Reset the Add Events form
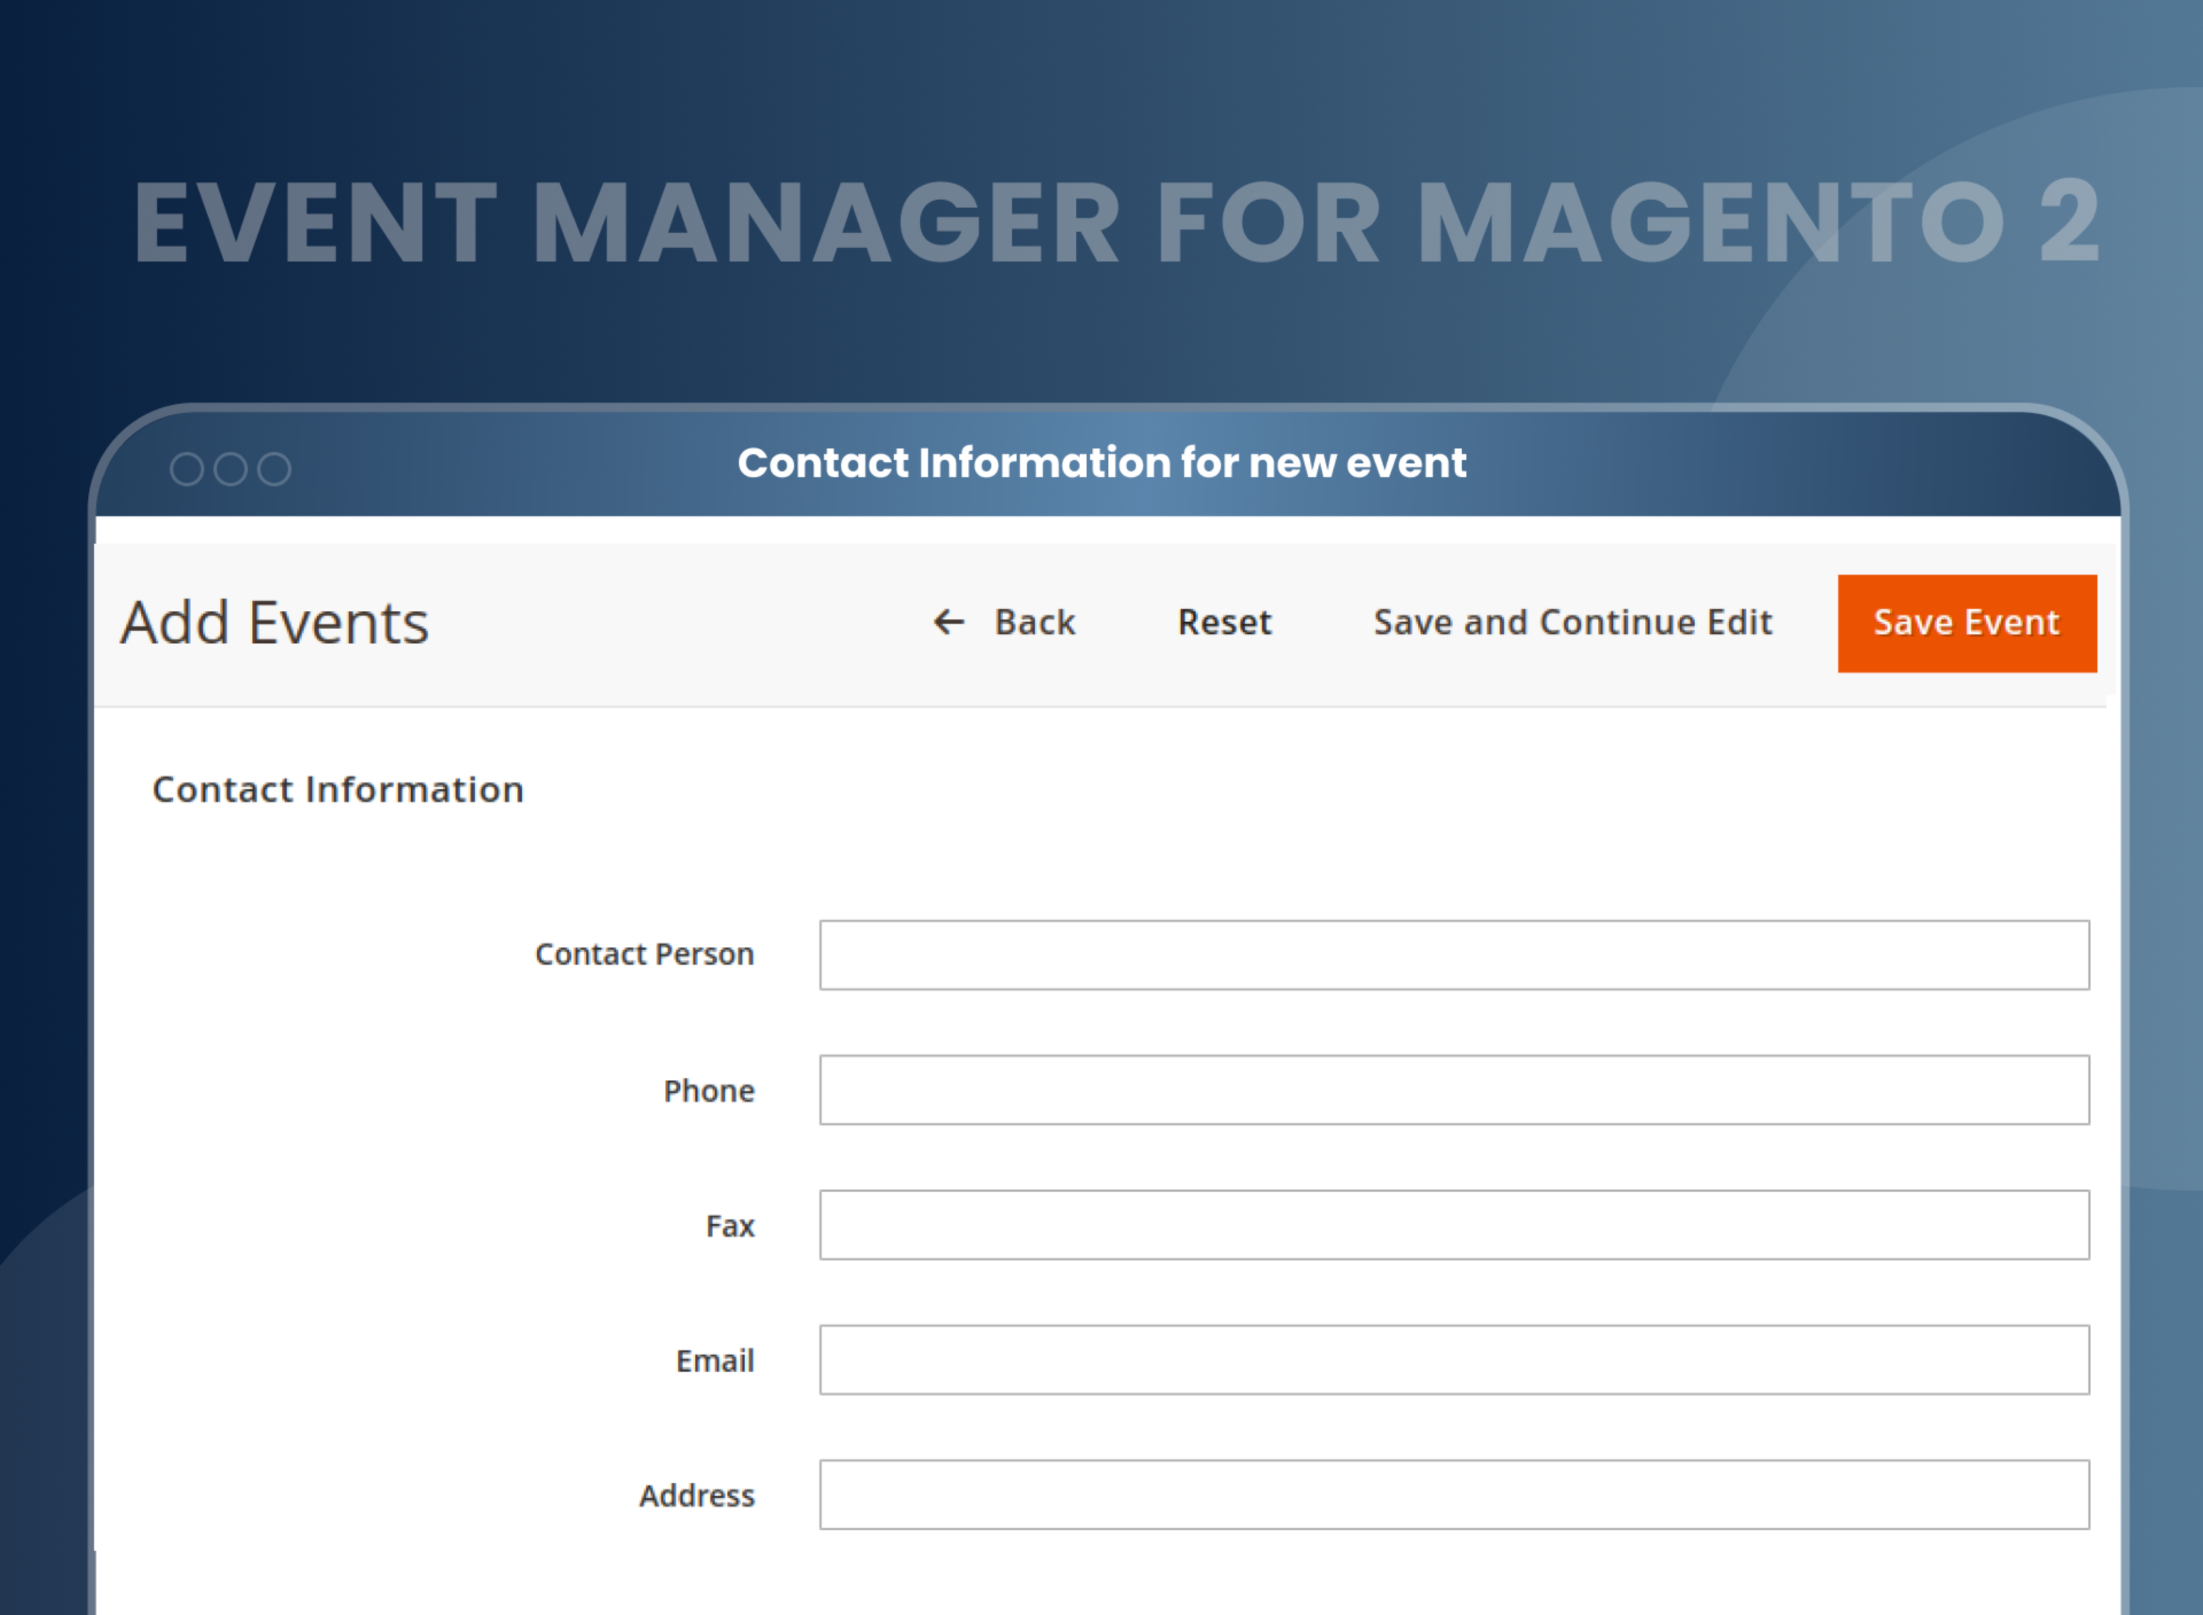The image size is (2203, 1615). (1224, 623)
